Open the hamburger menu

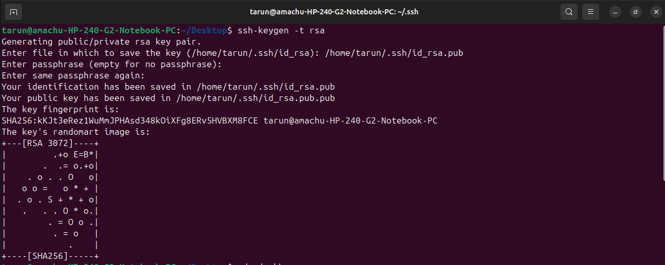click(591, 11)
